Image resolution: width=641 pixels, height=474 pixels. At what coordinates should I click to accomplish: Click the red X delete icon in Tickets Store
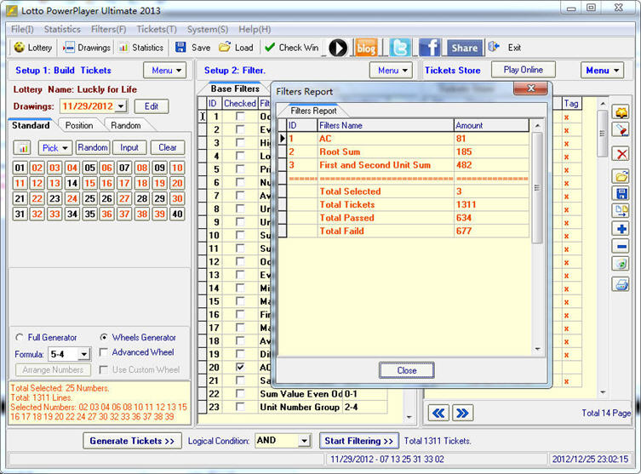pos(621,154)
